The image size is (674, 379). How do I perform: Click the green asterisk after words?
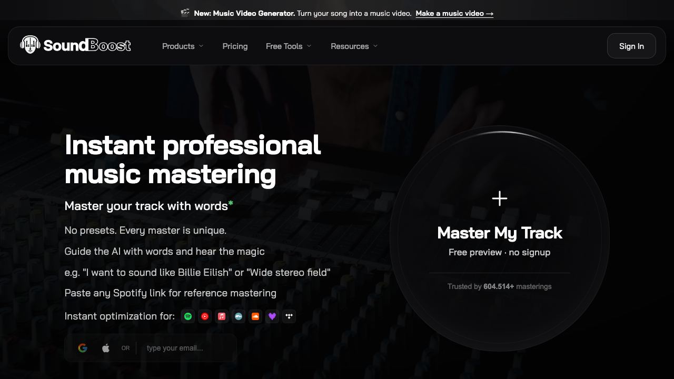(x=231, y=204)
